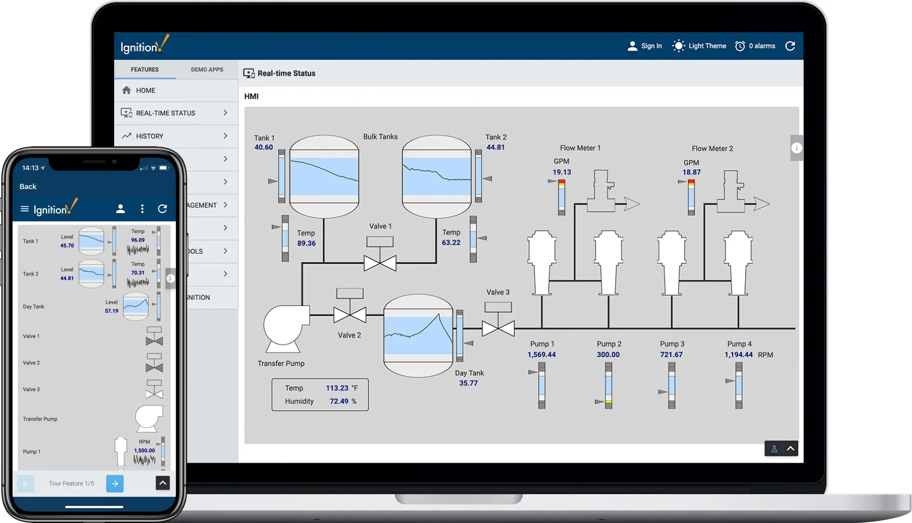Click the flask icon in the HMI corner toolbar
Viewport: 912px width, 523px height.
(x=774, y=448)
